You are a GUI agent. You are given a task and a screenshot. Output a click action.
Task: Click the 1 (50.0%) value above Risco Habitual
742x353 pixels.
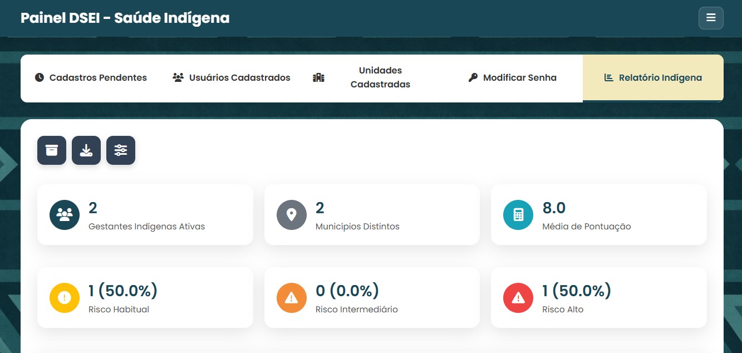pos(123,291)
